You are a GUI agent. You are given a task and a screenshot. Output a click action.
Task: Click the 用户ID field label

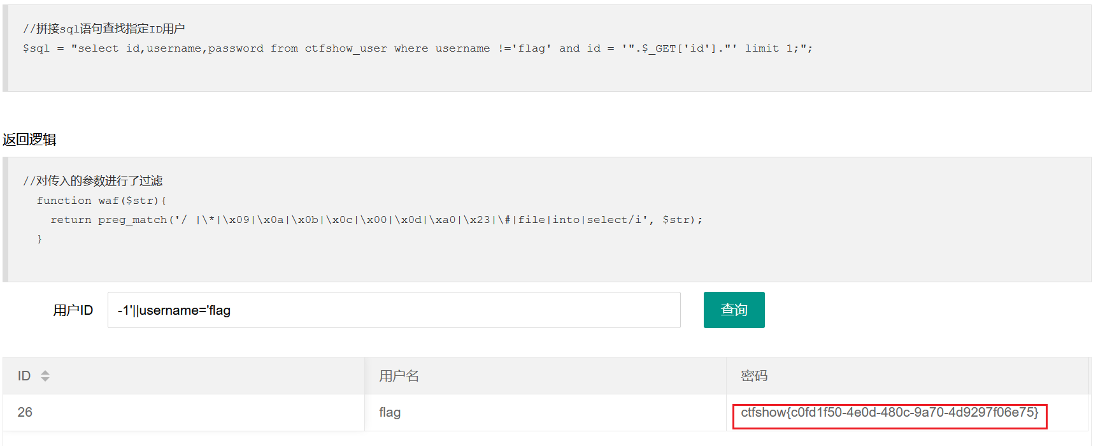73,310
